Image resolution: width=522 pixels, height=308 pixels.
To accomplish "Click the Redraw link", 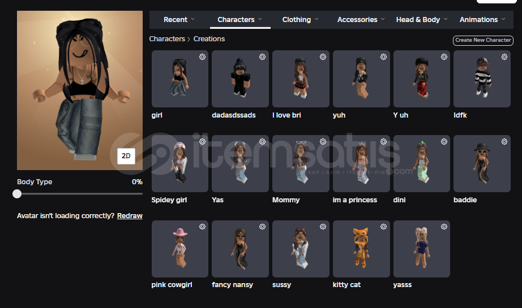I will 130,216.
